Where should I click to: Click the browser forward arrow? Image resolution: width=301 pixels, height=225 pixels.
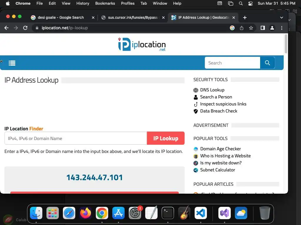16,28
